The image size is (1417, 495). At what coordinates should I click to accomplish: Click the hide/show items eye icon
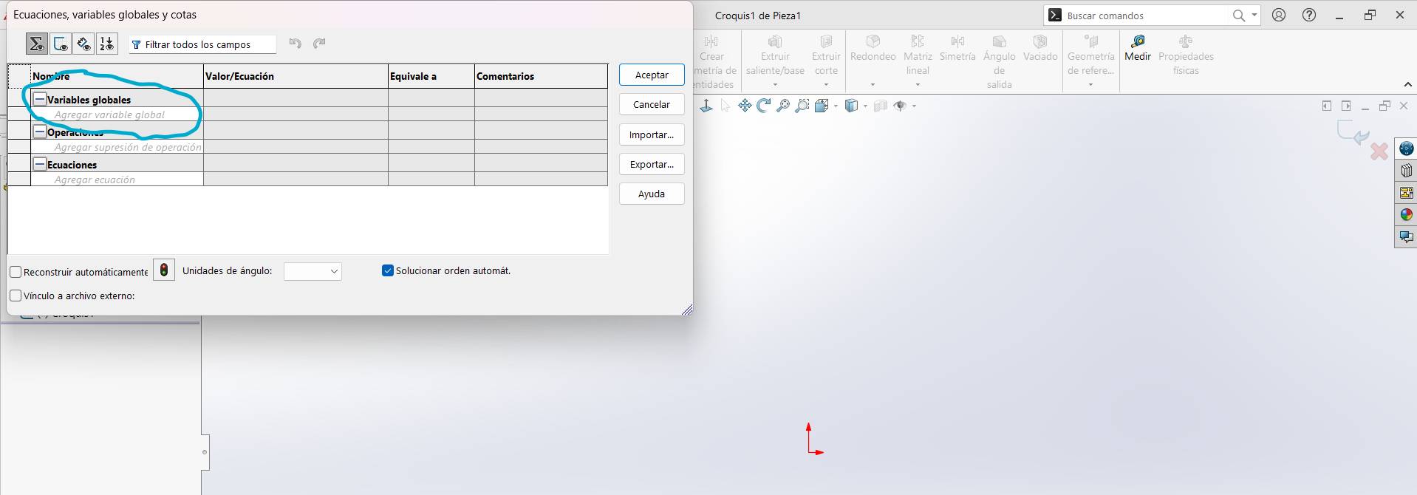[900, 106]
